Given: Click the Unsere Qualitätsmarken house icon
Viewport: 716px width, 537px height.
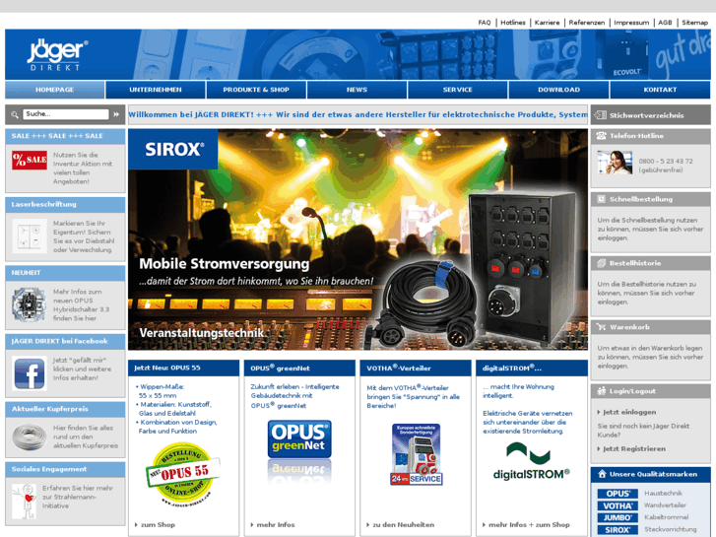Looking at the screenshot, I should tap(602, 474).
